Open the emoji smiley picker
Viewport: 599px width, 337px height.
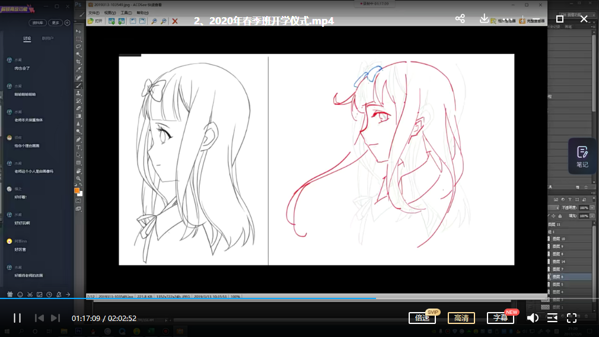point(20,294)
